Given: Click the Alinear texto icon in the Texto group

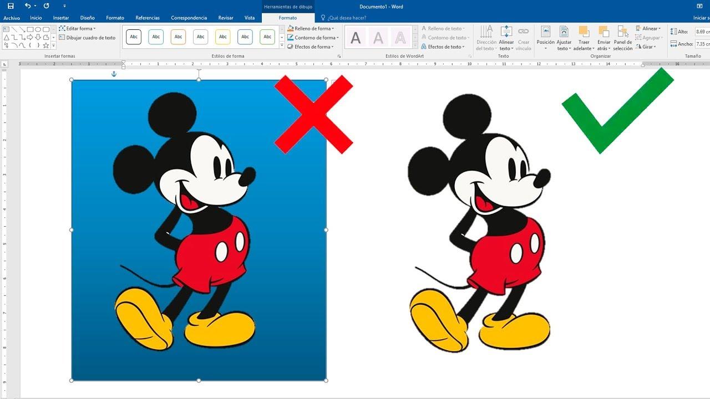Looking at the screenshot, I should point(506,32).
